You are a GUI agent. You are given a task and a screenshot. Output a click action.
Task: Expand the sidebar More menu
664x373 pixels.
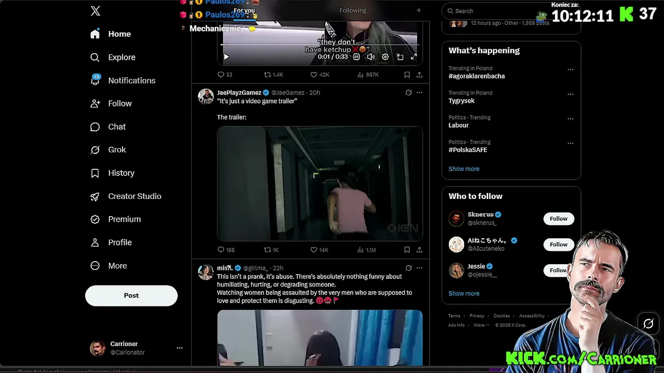coord(108,266)
